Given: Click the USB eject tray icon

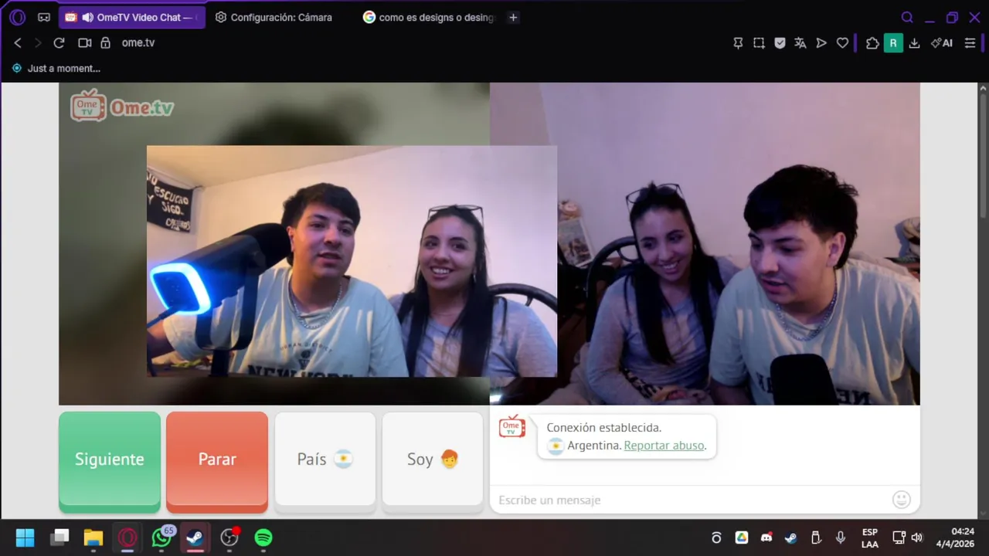Looking at the screenshot, I should click(815, 537).
